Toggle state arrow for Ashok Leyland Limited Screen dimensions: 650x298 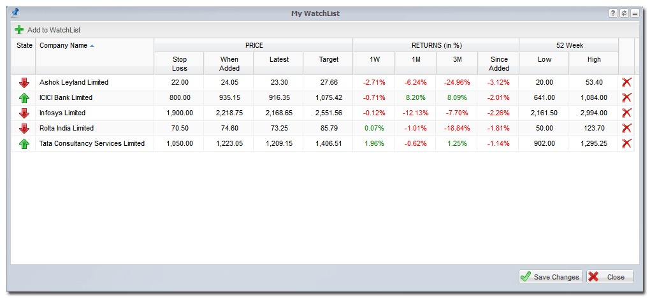click(24, 82)
